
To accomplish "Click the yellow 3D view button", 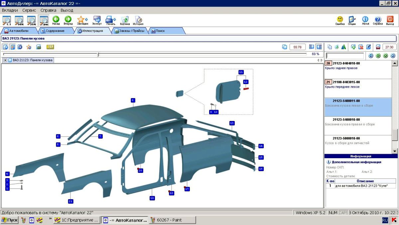I will (50, 47).
